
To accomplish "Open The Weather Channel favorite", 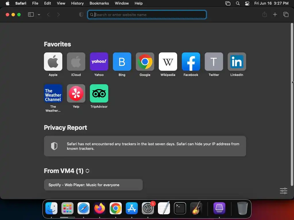I will [53, 93].
